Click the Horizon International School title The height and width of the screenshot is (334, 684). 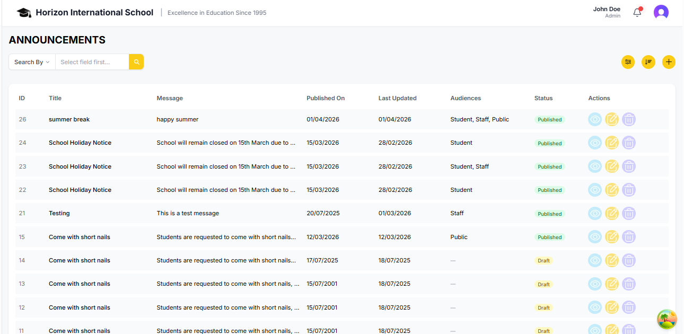(94, 12)
